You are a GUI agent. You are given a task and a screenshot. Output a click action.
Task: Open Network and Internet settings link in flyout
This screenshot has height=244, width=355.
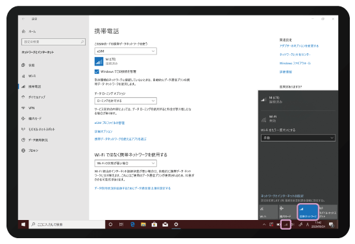pyautogui.click(x=282, y=196)
